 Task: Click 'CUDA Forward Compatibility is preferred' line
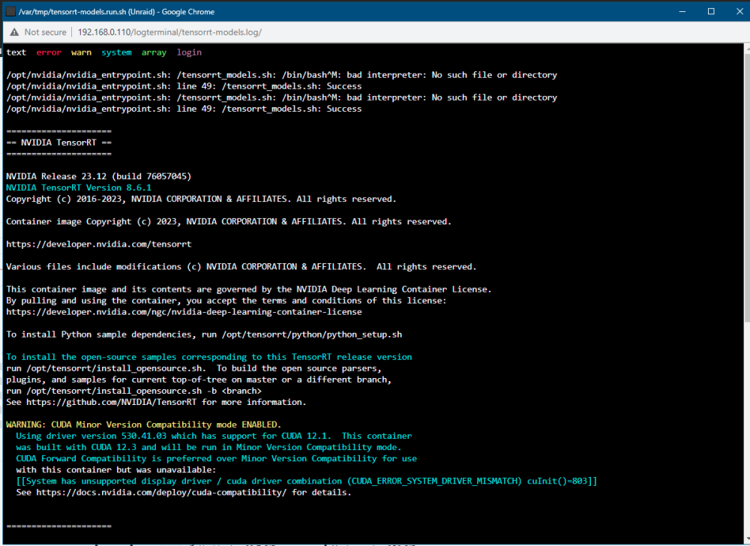pyautogui.click(x=216, y=458)
